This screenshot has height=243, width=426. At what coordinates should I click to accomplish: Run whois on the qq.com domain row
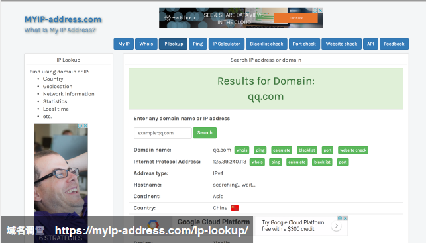[x=242, y=150]
